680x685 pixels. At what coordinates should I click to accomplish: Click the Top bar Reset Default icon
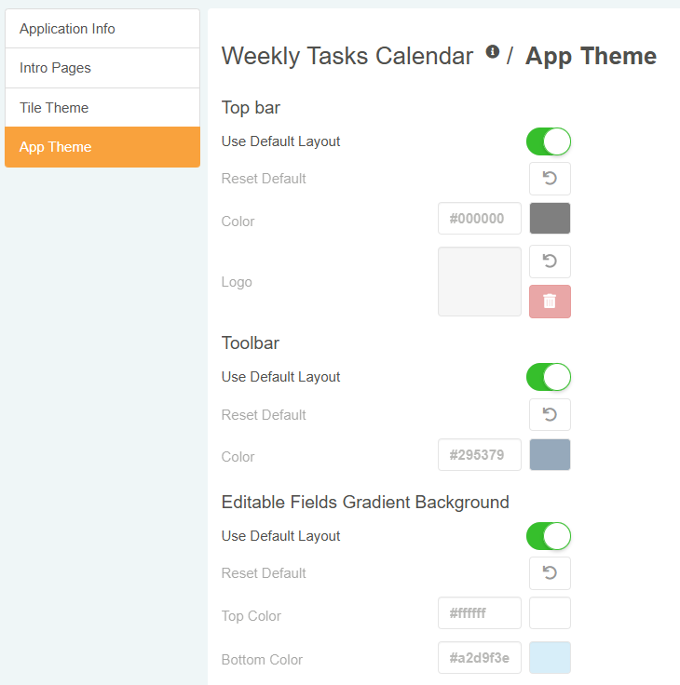point(550,179)
